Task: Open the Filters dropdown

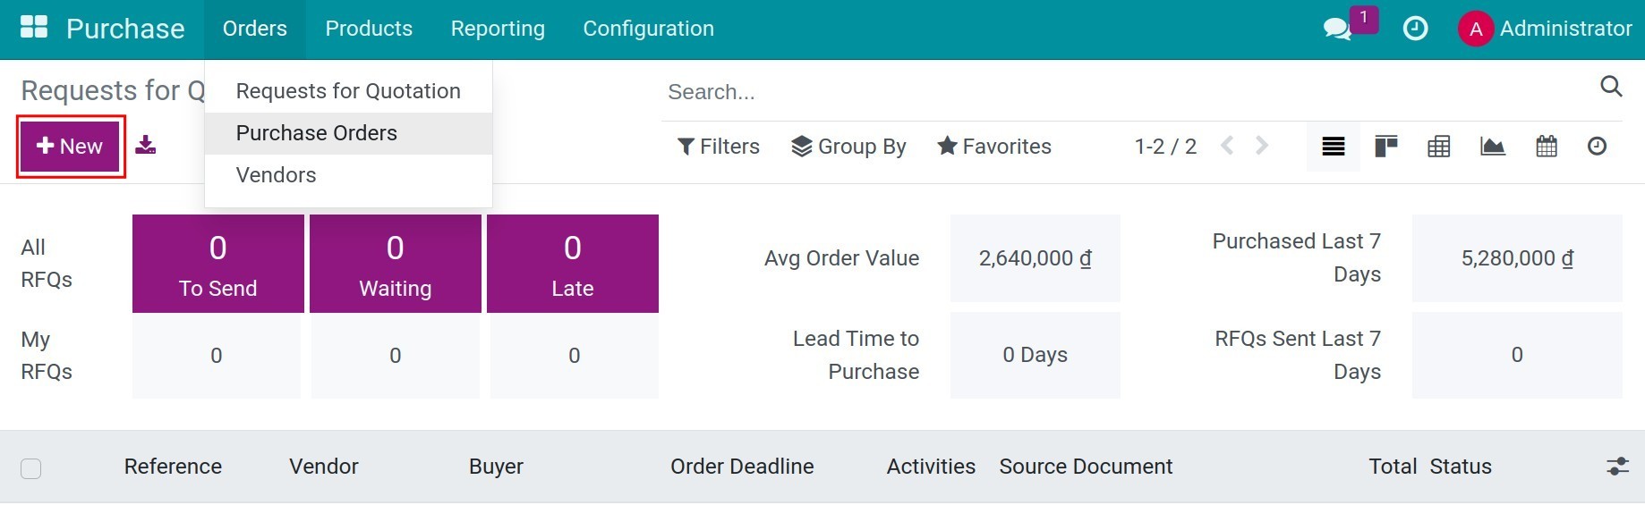Action: (x=719, y=147)
